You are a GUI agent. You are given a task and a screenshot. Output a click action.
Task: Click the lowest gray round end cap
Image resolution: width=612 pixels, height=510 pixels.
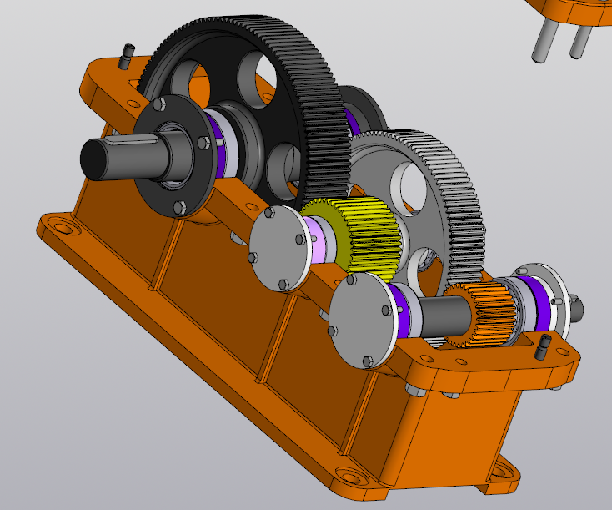360,321
